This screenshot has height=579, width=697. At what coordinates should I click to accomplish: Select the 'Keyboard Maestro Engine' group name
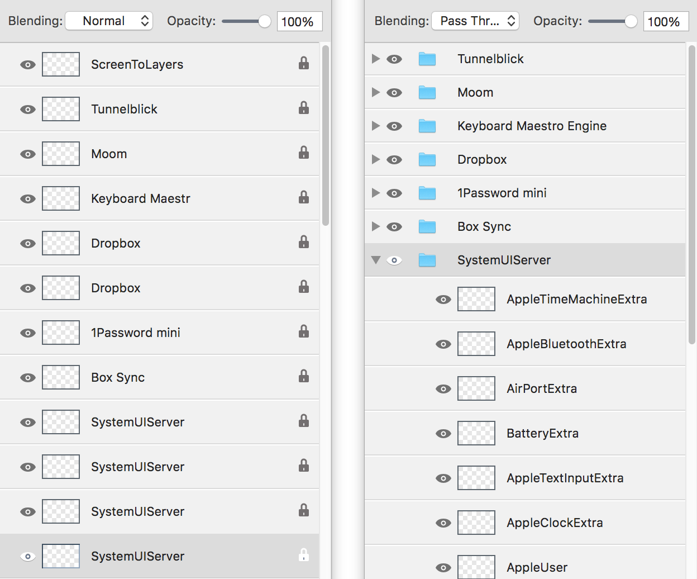pyautogui.click(x=532, y=126)
